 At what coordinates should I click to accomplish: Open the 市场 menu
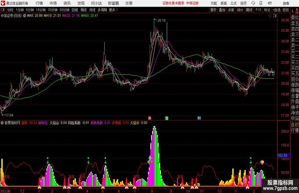point(53,3)
